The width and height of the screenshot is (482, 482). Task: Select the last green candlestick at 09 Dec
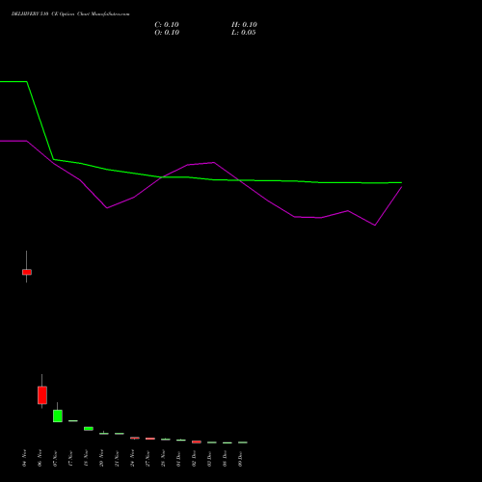[243, 442]
